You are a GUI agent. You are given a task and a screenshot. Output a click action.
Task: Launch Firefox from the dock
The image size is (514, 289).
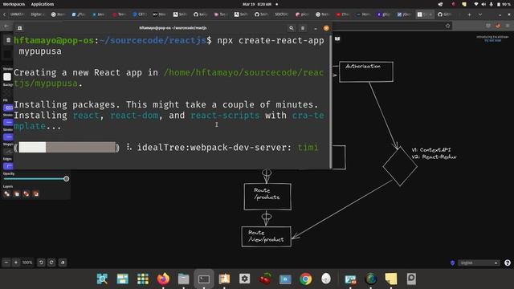tap(163, 279)
